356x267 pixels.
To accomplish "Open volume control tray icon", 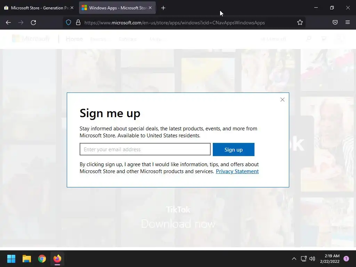I will 312,259.
